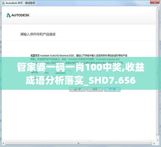The width and height of the screenshot is (161, 147).
Task: Click the Autodesk logo in header
Action: pyautogui.click(x=18, y=15)
